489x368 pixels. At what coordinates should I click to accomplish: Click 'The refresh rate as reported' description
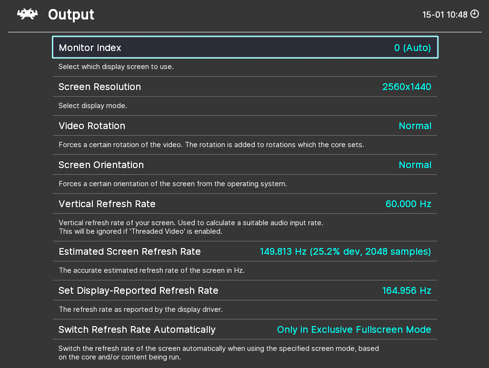click(x=140, y=309)
